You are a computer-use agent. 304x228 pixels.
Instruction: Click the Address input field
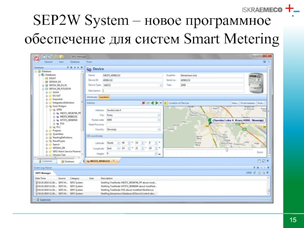[134, 110]
